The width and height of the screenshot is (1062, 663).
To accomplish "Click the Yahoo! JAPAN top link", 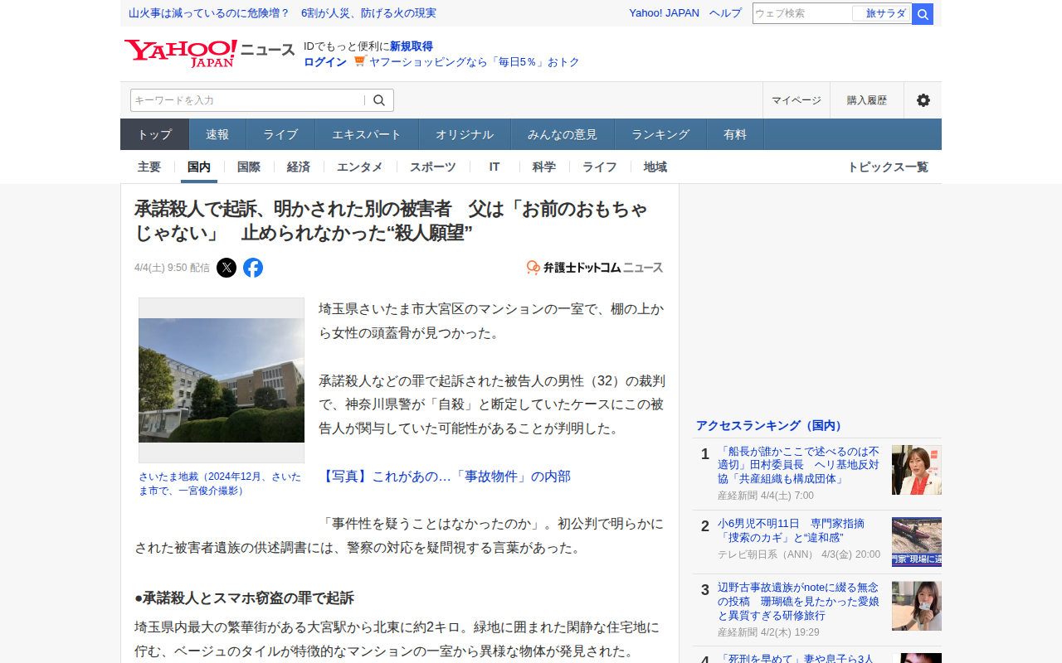I will [x=665, y=12].
